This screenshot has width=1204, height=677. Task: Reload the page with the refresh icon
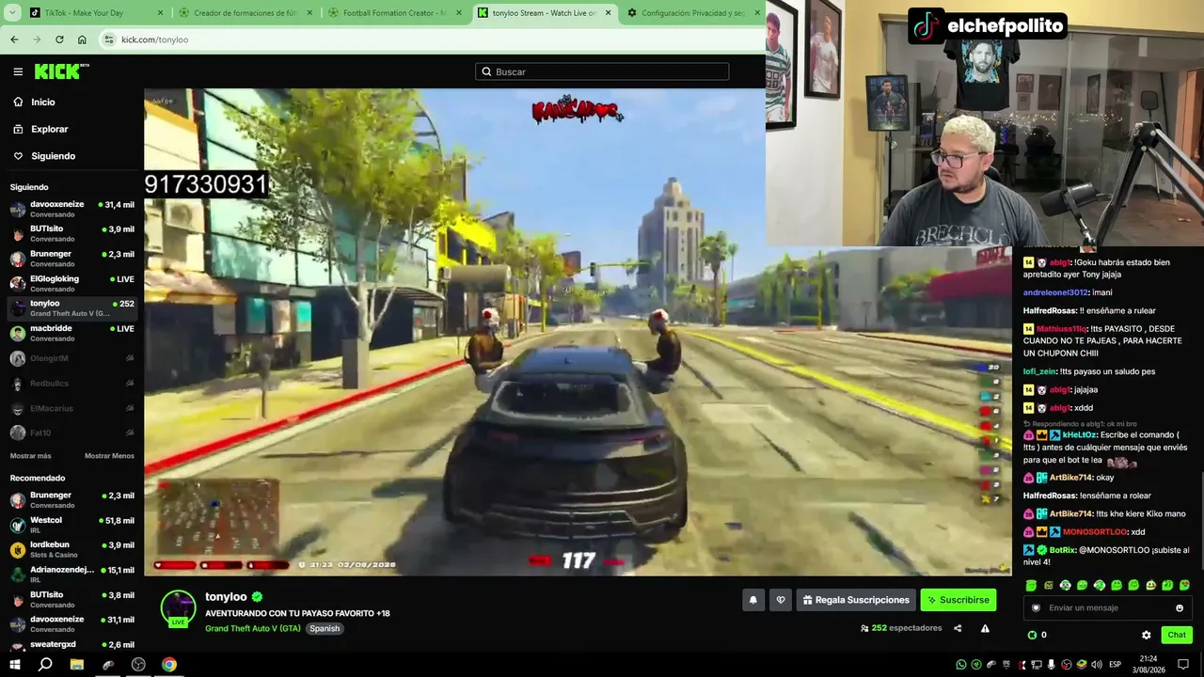pyautogui.click(x=59, y=39)
